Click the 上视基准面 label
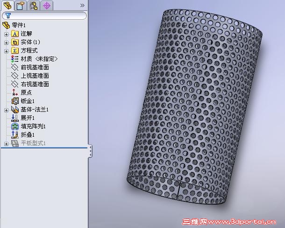Screen dimensions: 285x228 pyautogui.click(x=35, y=75)
